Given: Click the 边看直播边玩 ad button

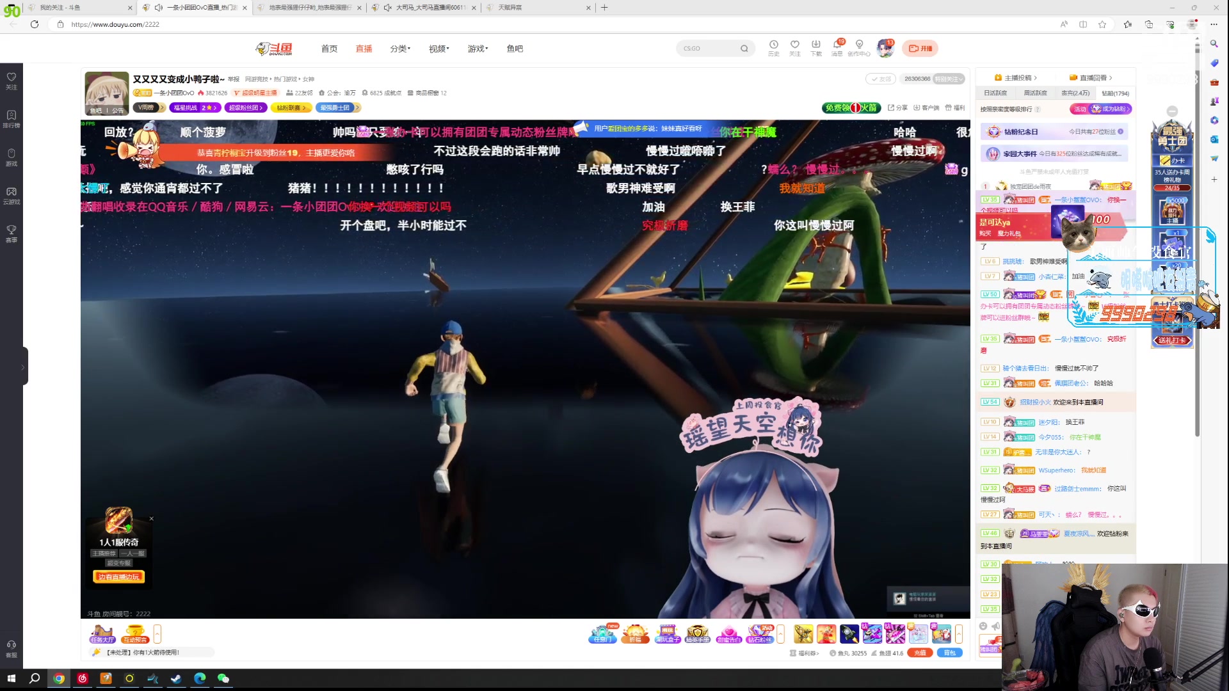Looking at the screenshot, I should [x=118, y=576].
